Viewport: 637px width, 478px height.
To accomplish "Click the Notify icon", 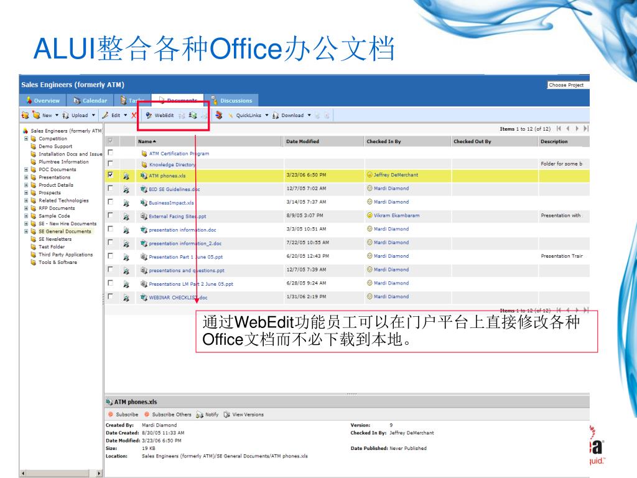I will 200,415.
